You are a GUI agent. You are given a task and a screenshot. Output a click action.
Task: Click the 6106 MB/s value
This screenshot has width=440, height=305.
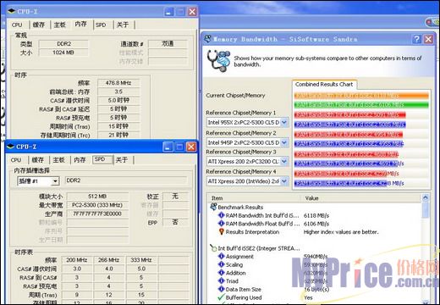tap(316, 224)
